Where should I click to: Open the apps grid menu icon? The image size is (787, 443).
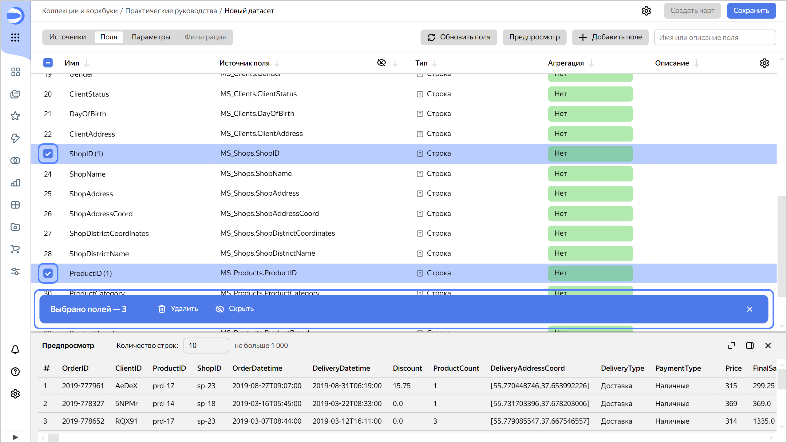[15, 38]
